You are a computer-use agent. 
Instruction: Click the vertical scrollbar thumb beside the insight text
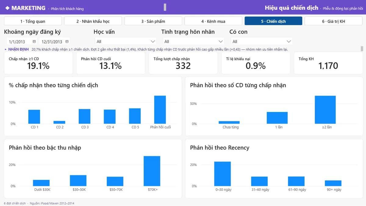[x=362, y=49]
